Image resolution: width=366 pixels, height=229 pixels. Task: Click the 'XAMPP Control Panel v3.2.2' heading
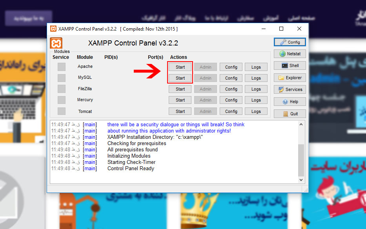tap(133, 43)
